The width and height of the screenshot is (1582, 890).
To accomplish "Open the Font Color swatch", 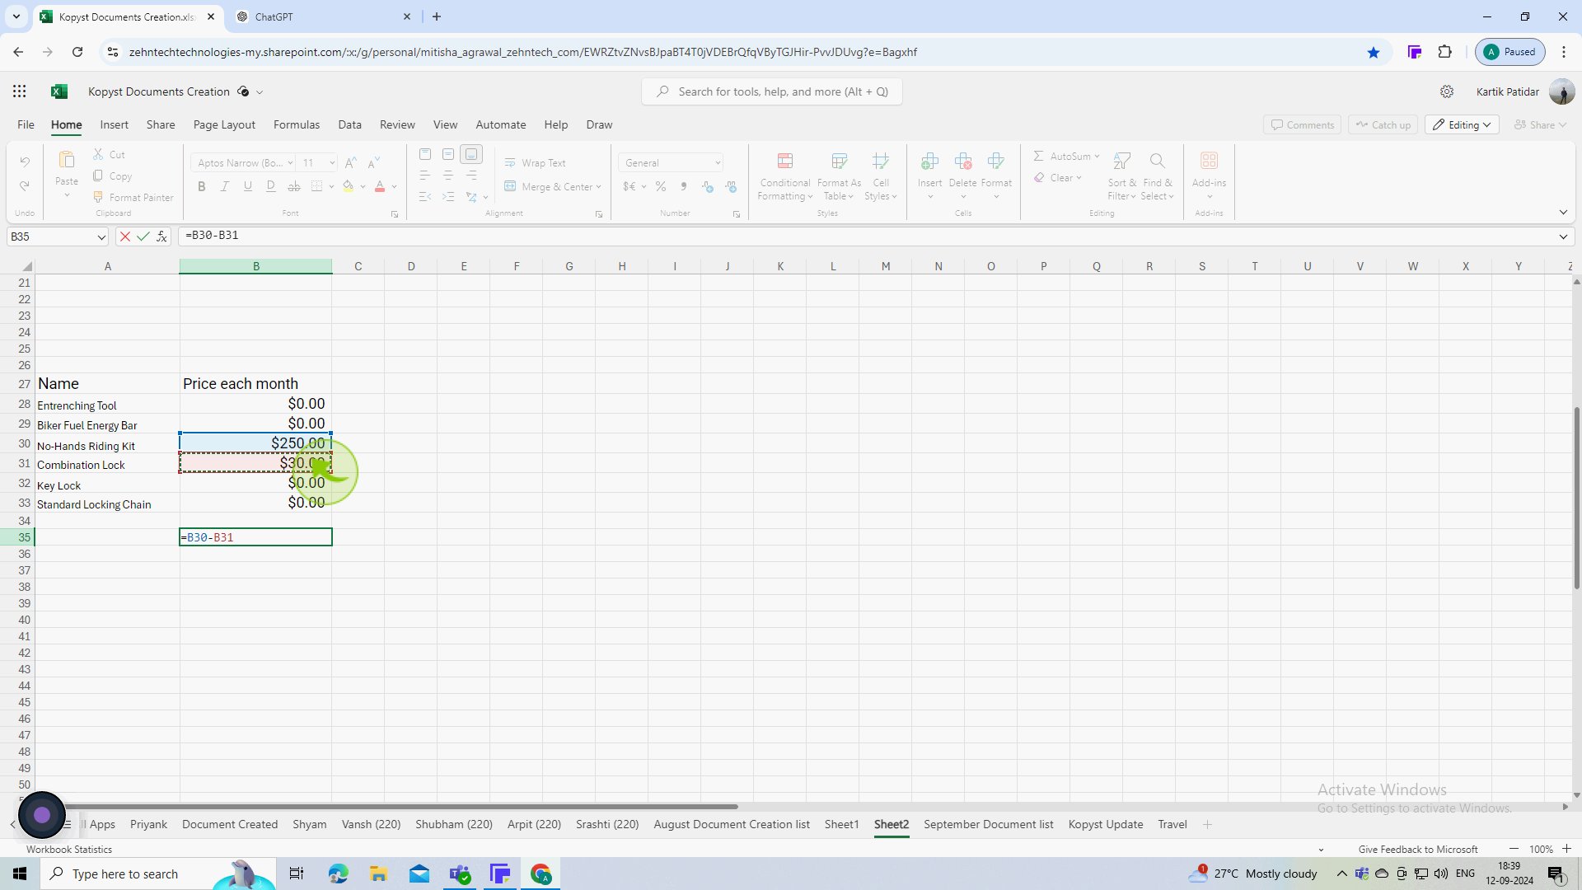I will (x=380, y=187).
